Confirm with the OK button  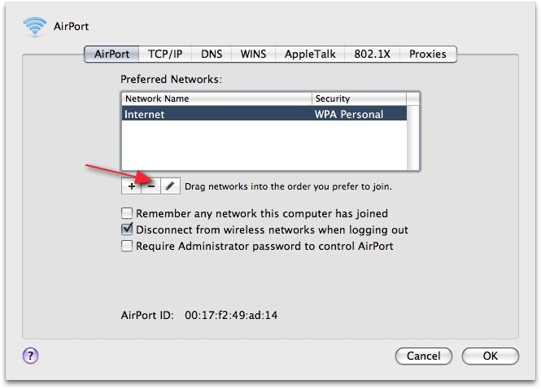[490, 356]
